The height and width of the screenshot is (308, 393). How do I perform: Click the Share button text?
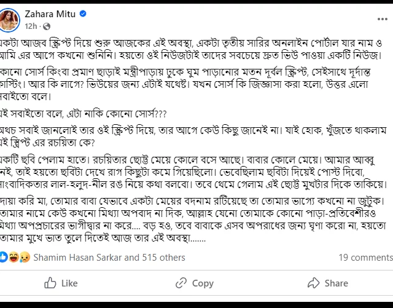(x=337, y=283)
